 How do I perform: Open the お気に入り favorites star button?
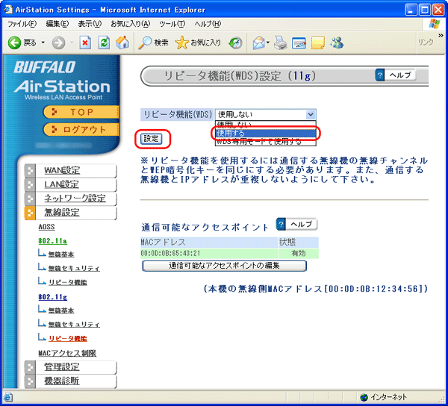(x=198, y=43)
